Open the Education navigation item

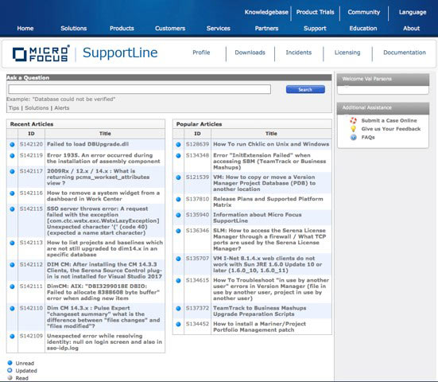(363, 28)
